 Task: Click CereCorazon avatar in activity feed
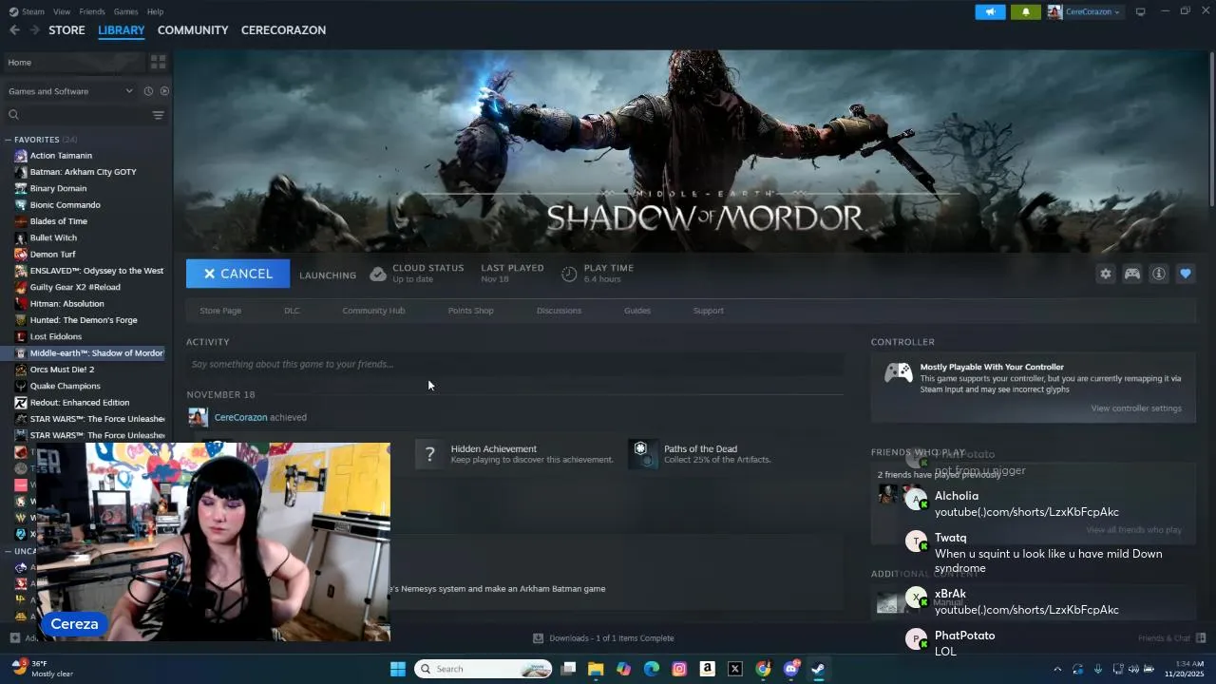pos(198,417)
